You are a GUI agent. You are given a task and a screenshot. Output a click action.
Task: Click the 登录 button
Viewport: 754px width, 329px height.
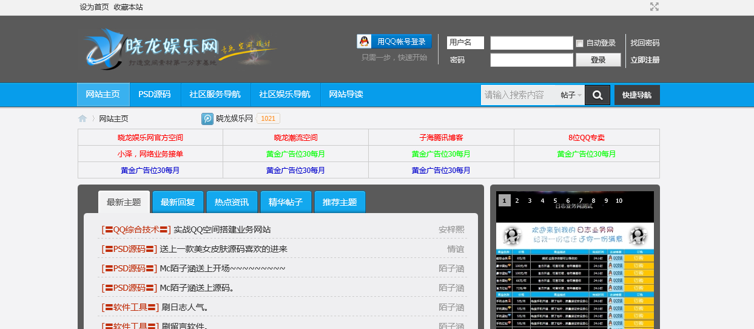pyautogui.click(x=598, y=60)
